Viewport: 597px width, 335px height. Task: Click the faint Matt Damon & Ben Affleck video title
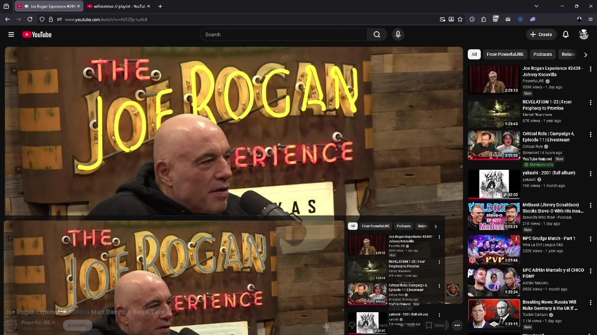(x=85, y=312)
